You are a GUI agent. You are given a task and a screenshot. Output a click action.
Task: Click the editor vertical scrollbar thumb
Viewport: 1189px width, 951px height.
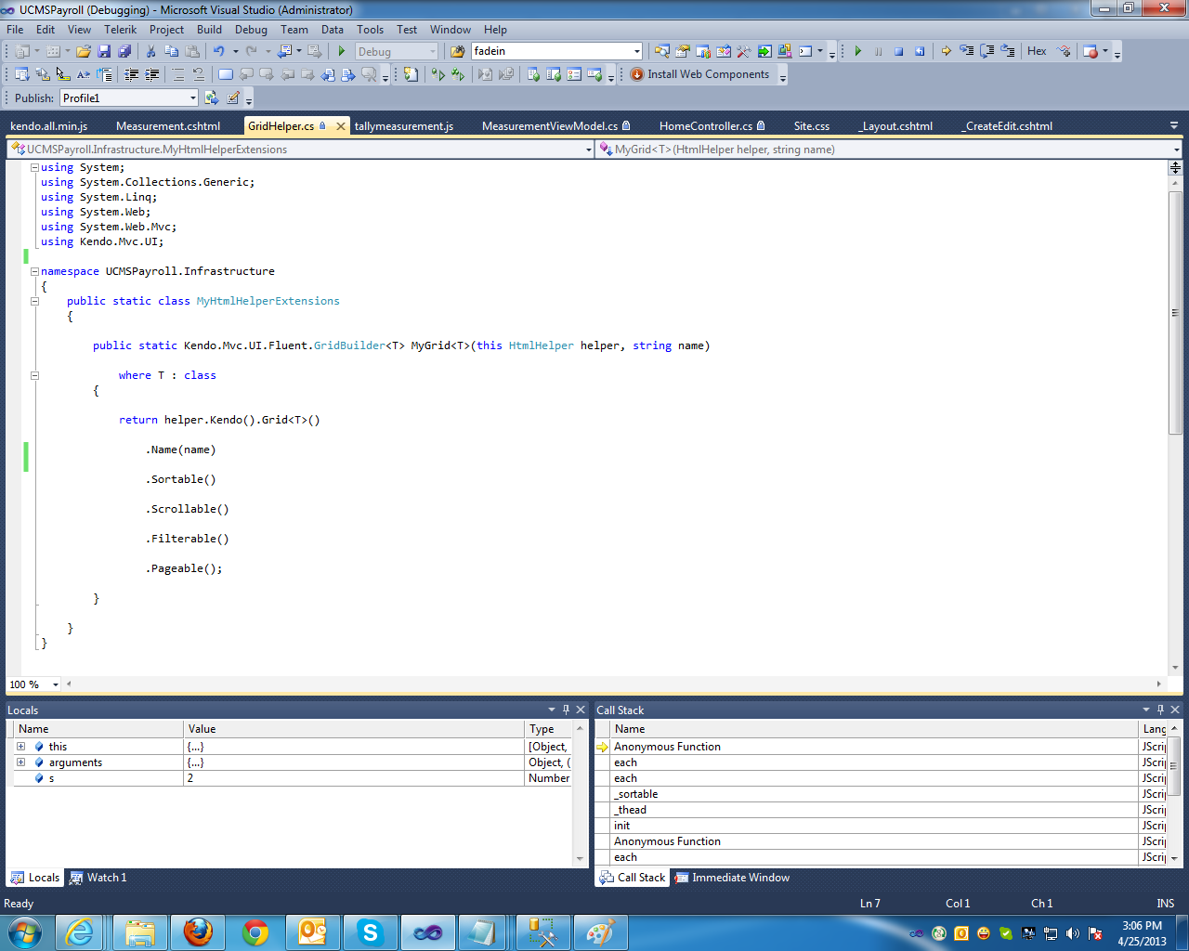[1175, 313]
